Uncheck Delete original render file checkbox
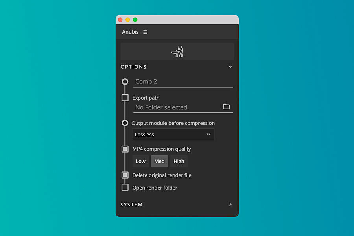Image resolution: width=354 pixels, height=236 pixels. 125,175
